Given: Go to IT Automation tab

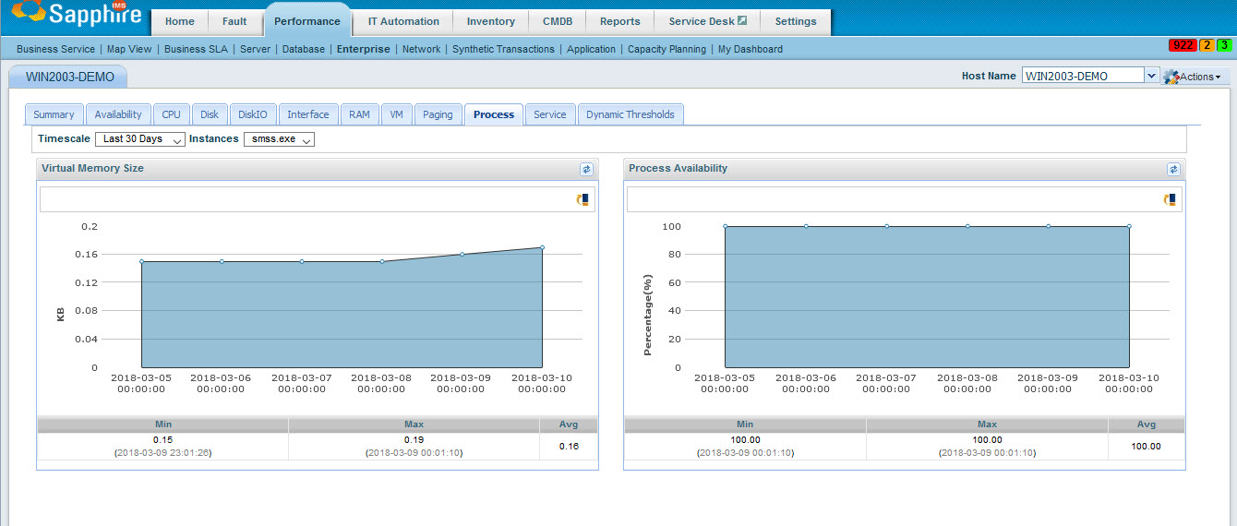Looking at the screenshot, I should point(403,21).
